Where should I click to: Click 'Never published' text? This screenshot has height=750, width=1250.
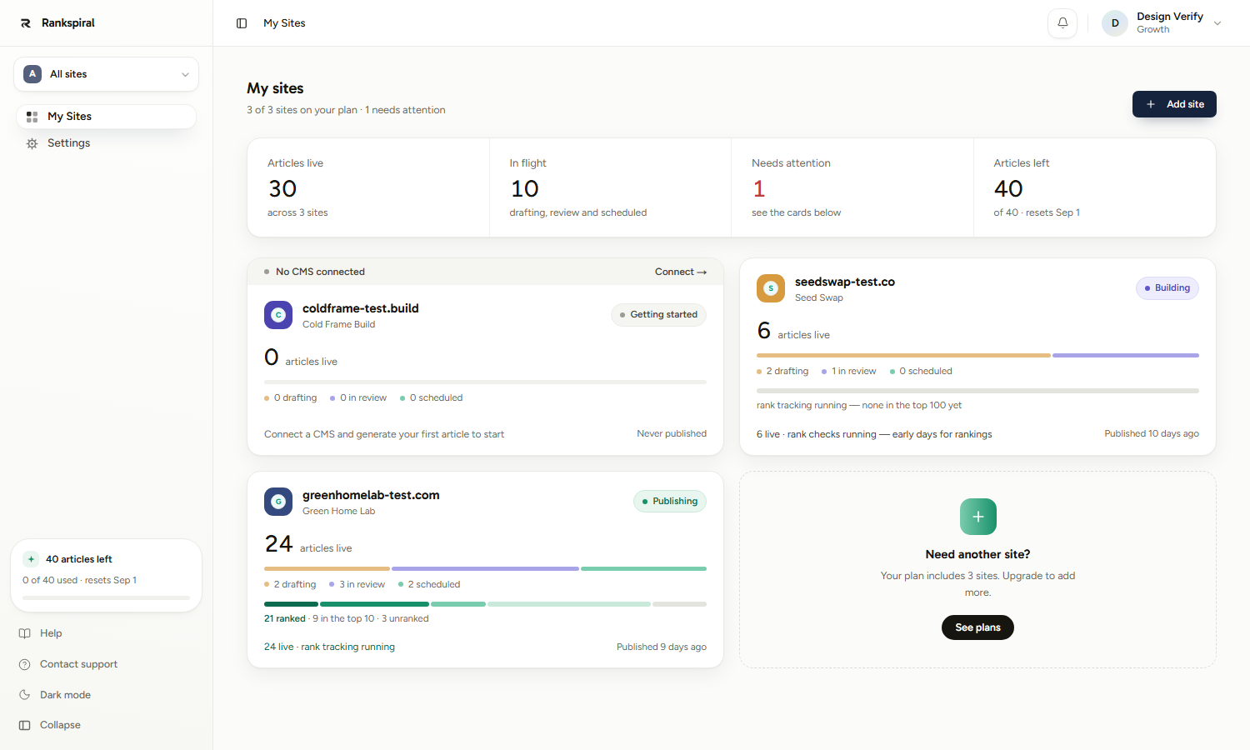point(672,433)
